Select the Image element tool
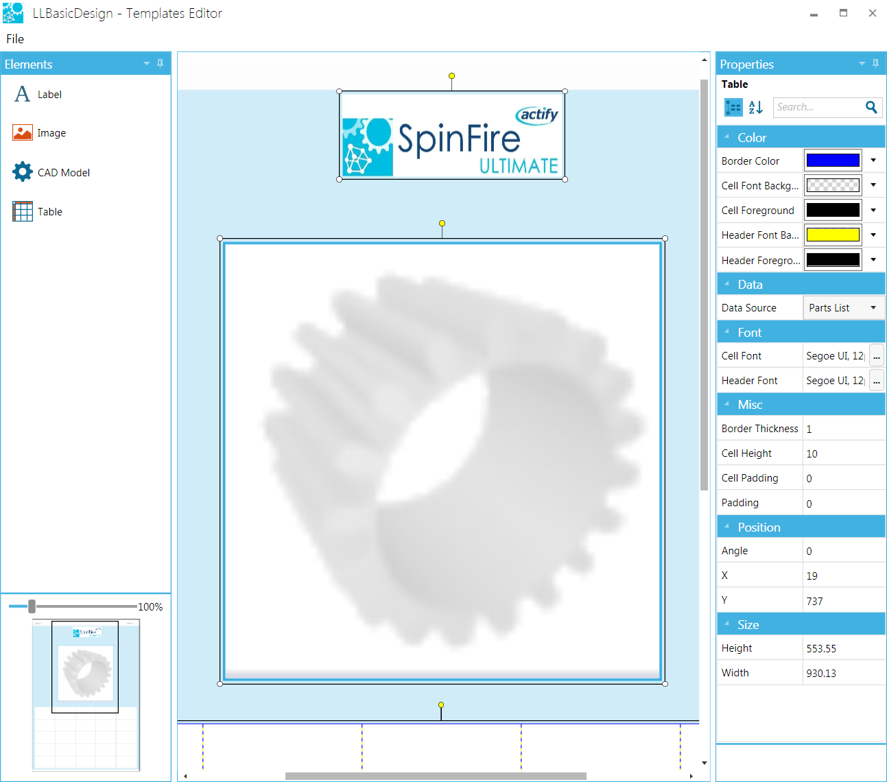Image resolution: width=887 pixels, height=782 pixels. tap(40, 133)
